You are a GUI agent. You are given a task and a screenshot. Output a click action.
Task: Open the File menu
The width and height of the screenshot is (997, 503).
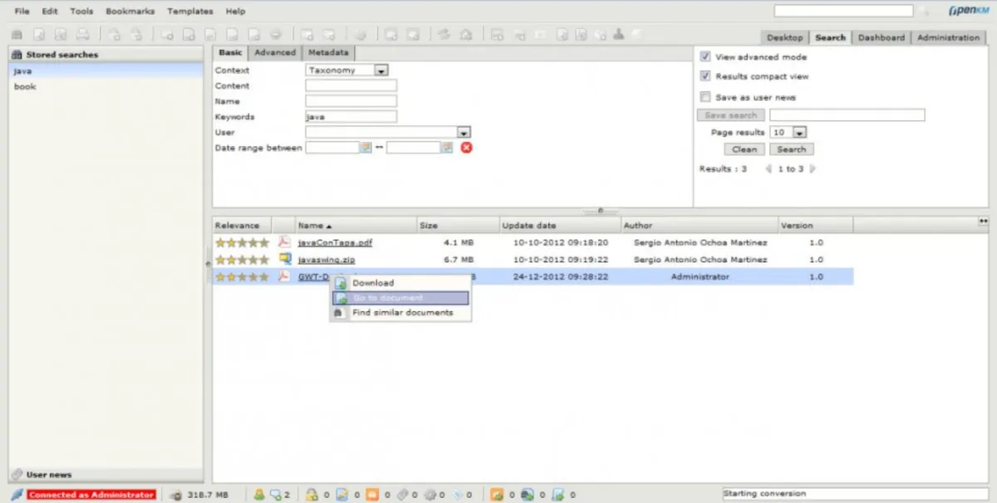click(22, 12)
